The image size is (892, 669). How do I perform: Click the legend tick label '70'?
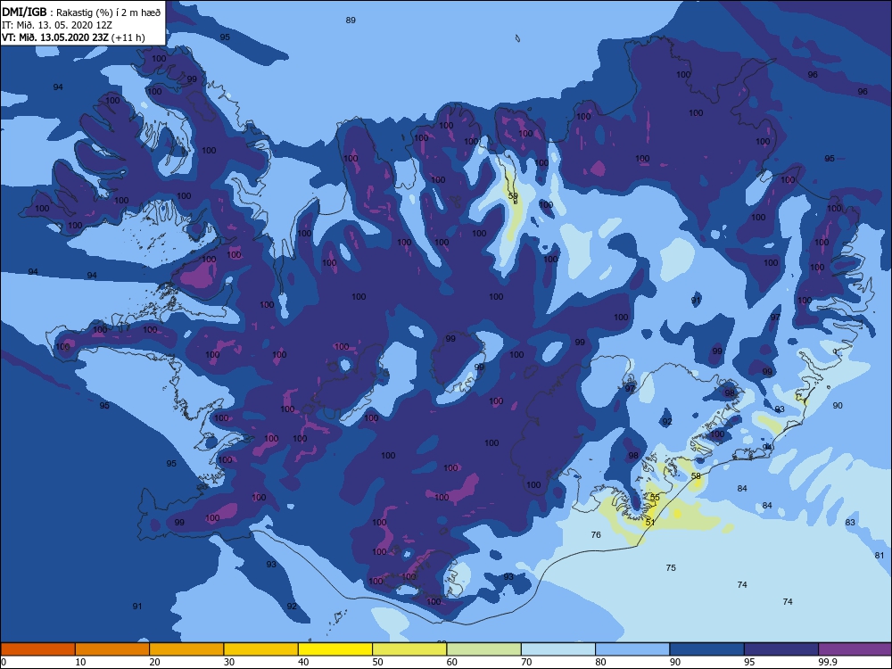pos(526,662)
